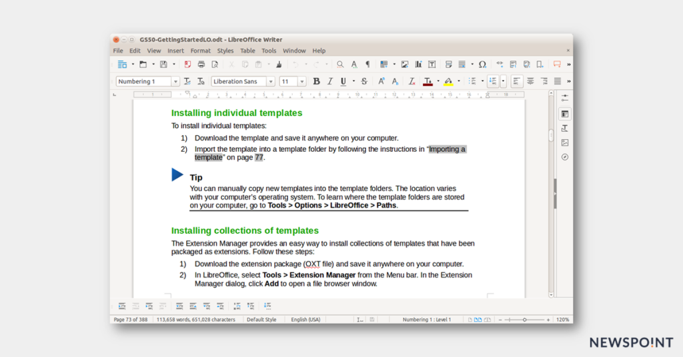This screenshot has height=357, width=683.
Task: Insert hyperlink from the toolbar
Action: (x=500, y=65)
